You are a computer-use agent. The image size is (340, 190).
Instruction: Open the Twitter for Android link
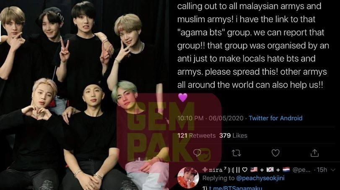(275, 118)
